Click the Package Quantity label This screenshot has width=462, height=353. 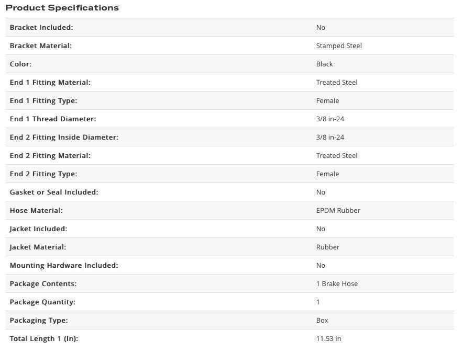pos(42,302)
